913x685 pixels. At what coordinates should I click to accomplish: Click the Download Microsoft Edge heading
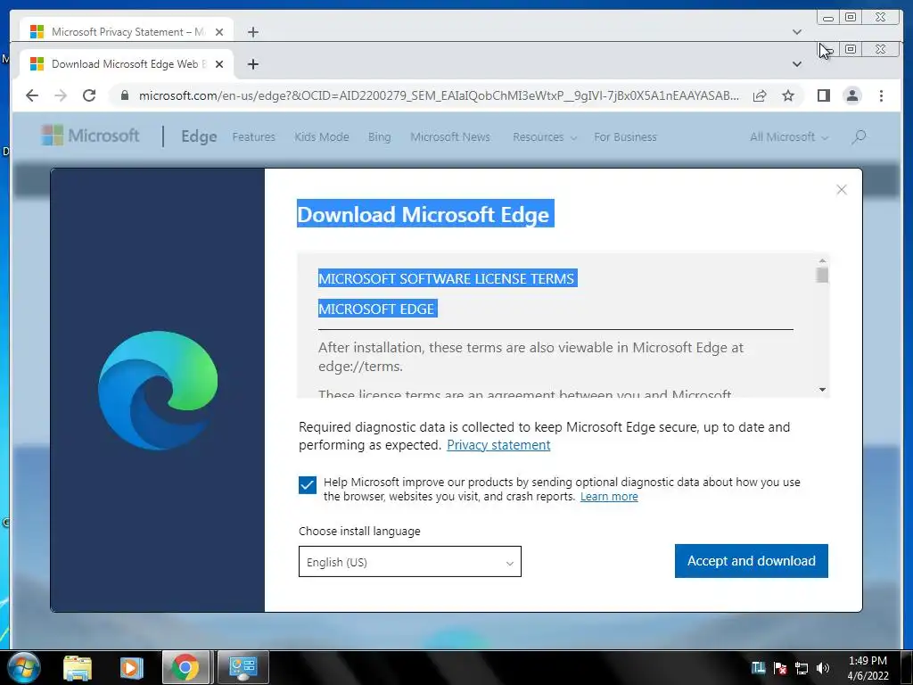click(x=425, y=214)
